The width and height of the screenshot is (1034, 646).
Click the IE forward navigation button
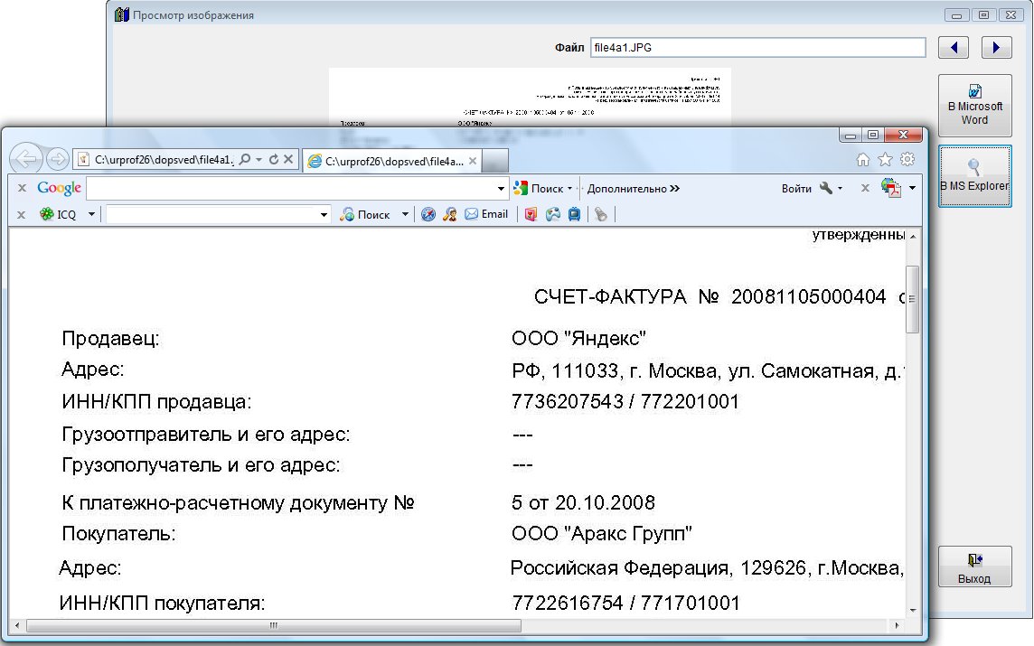[x=58, y=159]
